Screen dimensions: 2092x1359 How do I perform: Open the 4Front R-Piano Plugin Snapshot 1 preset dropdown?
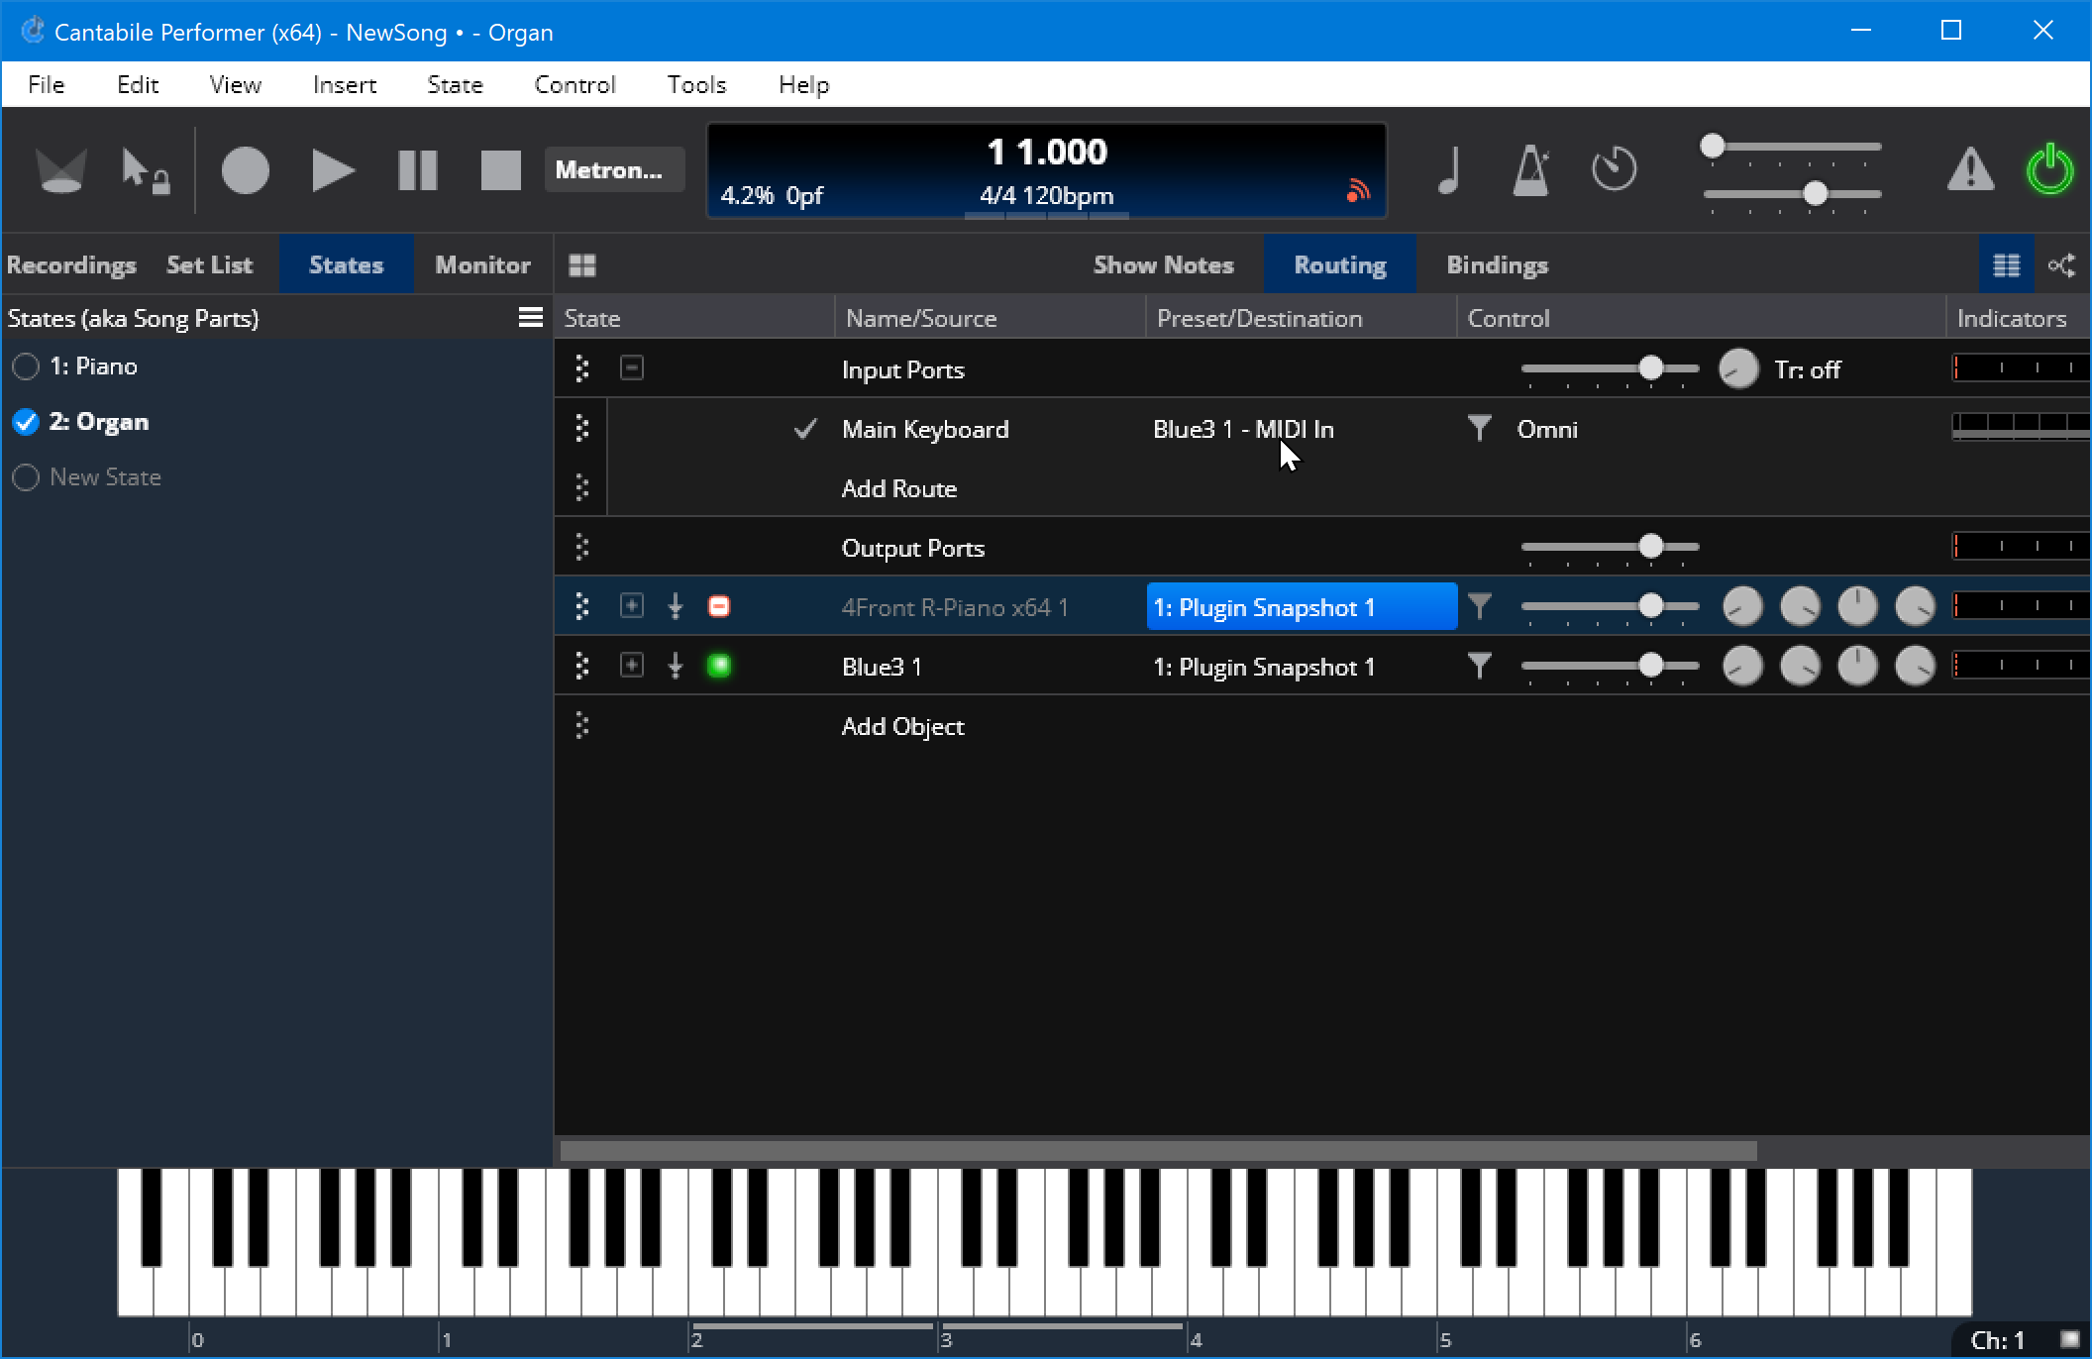point(1302,606)
